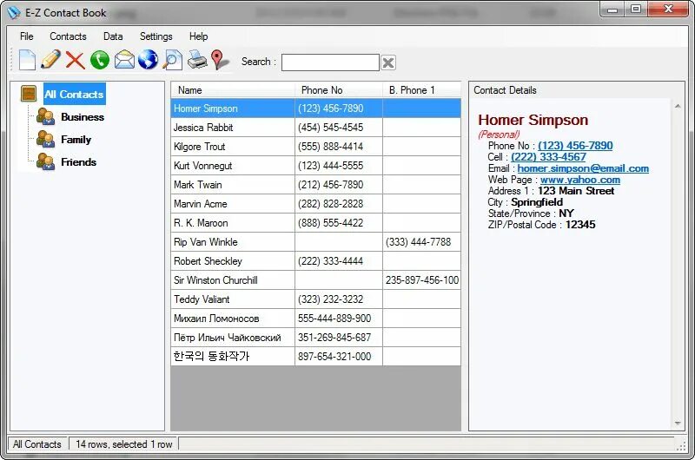Select All Contacts in the tree
The height and width of the screenshot is (460, 695).
point(75,94)
